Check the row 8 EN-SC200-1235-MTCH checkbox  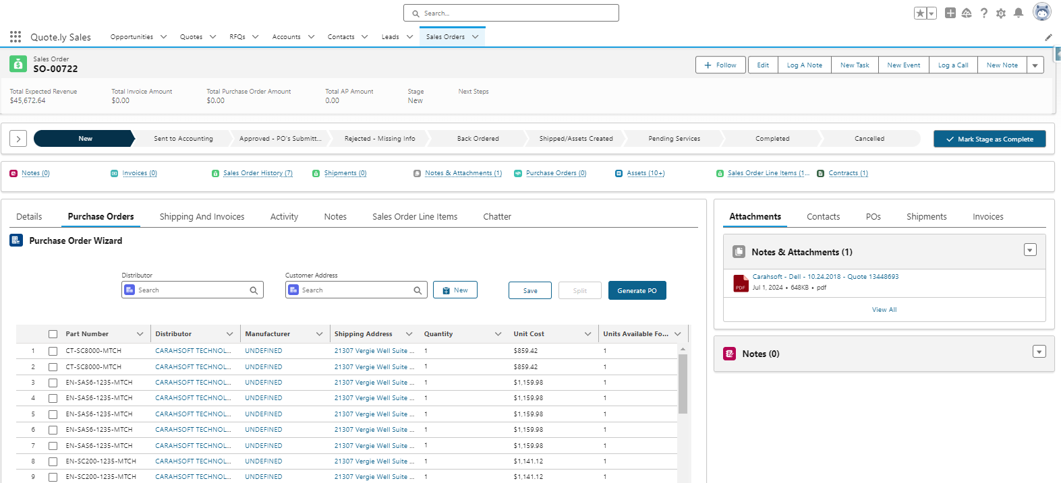53,461
